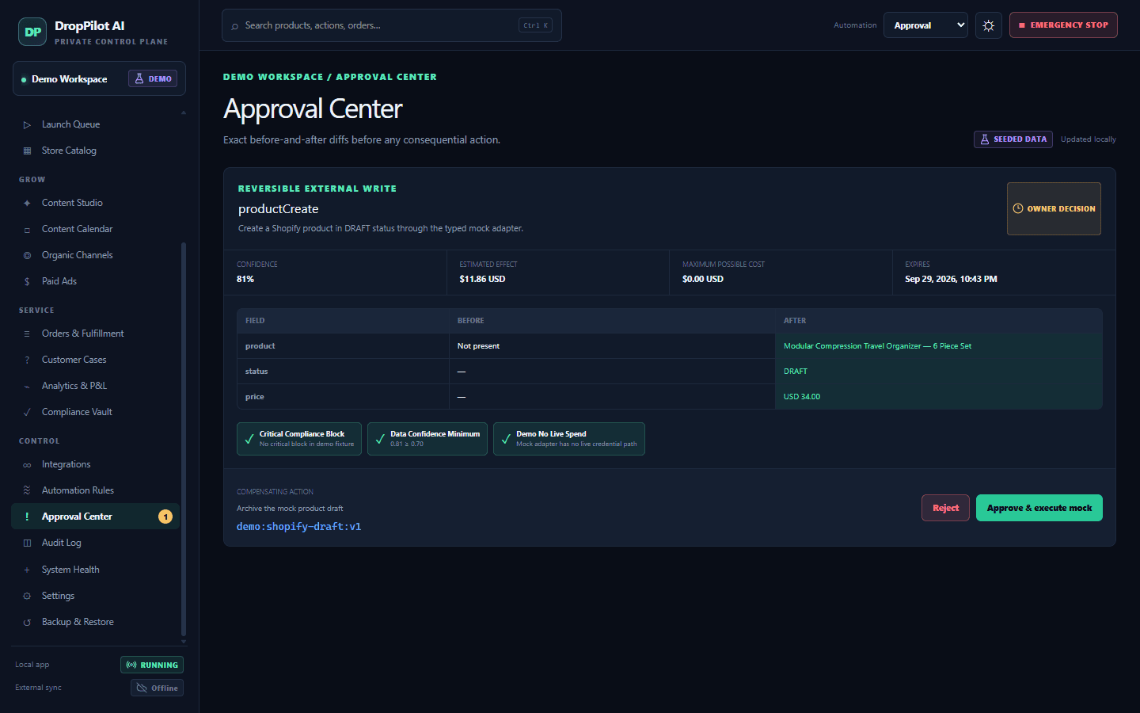
Task: Click the Backup & Restore refresh icon
Action: point(27,622)
